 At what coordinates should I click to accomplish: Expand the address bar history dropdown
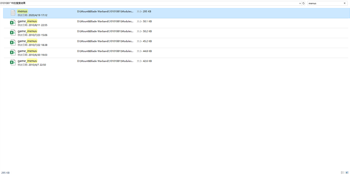click(x=300, y=3)
